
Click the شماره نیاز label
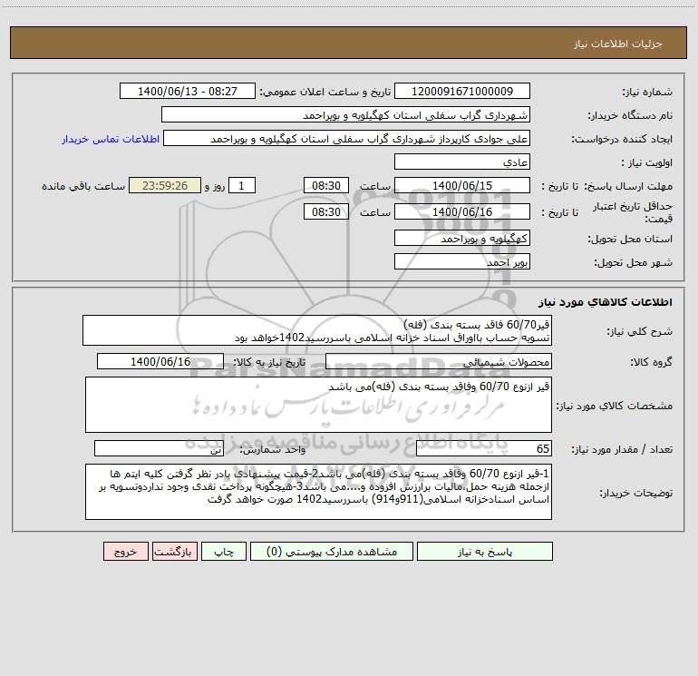point(647,92)
